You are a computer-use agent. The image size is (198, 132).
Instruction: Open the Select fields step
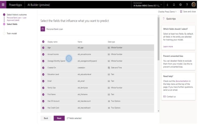pos(12,24)
